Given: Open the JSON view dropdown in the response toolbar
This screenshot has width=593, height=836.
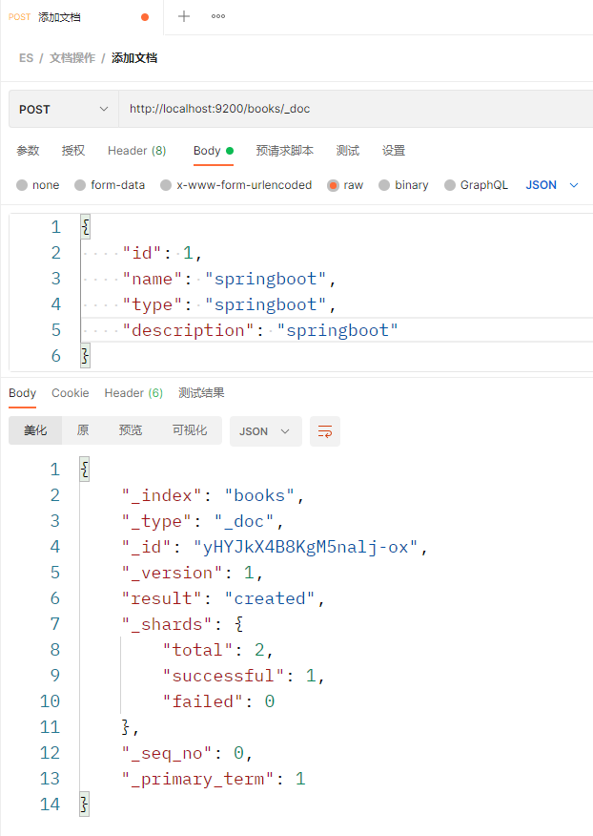Looking at the screenshot, I should (265, 431).
